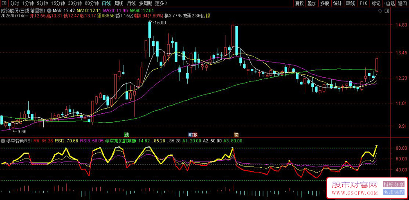Select the 15分钟 period tab
The image size is (409, 200).
pos(58,3)
